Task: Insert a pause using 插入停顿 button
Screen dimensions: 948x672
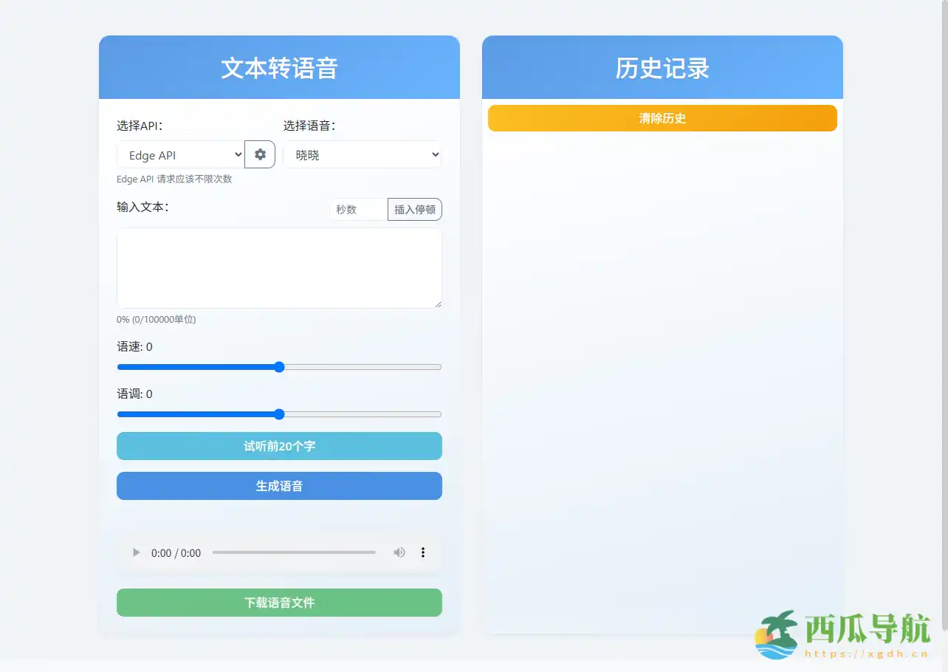Action: [414, 209]
